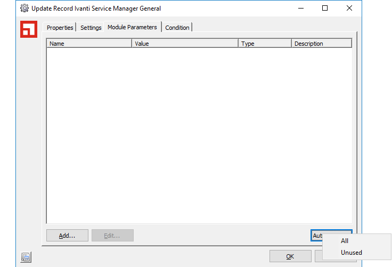
Task: Click the bottom-left copy windows icon
Action: coord(26,257)
